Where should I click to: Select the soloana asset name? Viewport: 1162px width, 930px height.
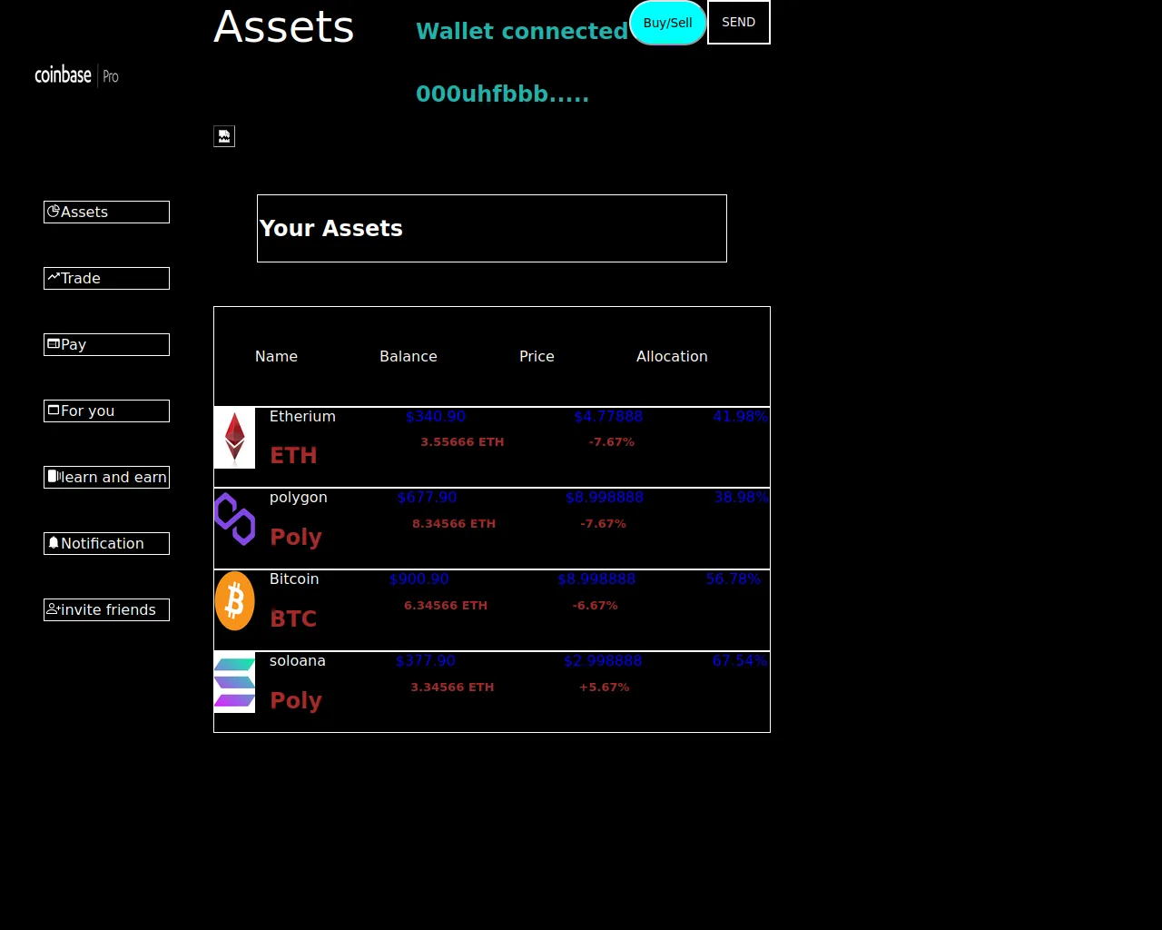pos(298,660)
